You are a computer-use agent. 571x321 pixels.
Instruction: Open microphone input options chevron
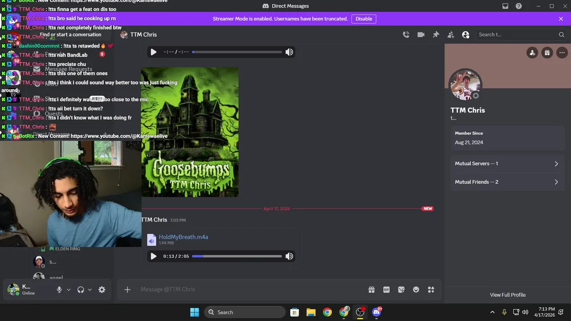click(69, 290)
